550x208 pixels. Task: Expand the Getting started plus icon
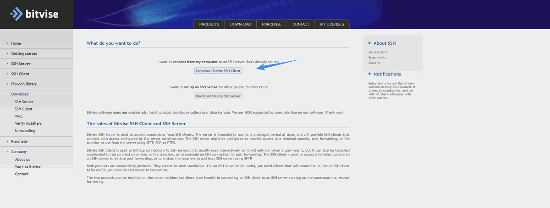pyautogui.click(x=7, y=53)
